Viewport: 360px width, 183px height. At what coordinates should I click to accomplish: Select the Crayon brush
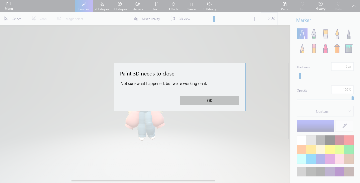325,48
